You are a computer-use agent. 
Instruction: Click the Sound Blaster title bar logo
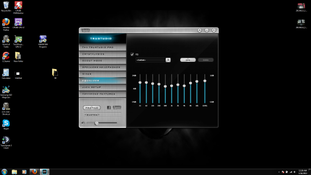point(86,30)
